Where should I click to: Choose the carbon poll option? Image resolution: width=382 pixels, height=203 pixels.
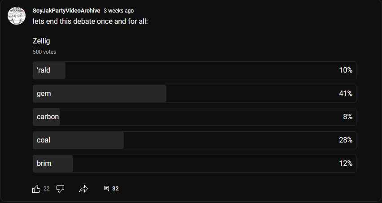194,117
